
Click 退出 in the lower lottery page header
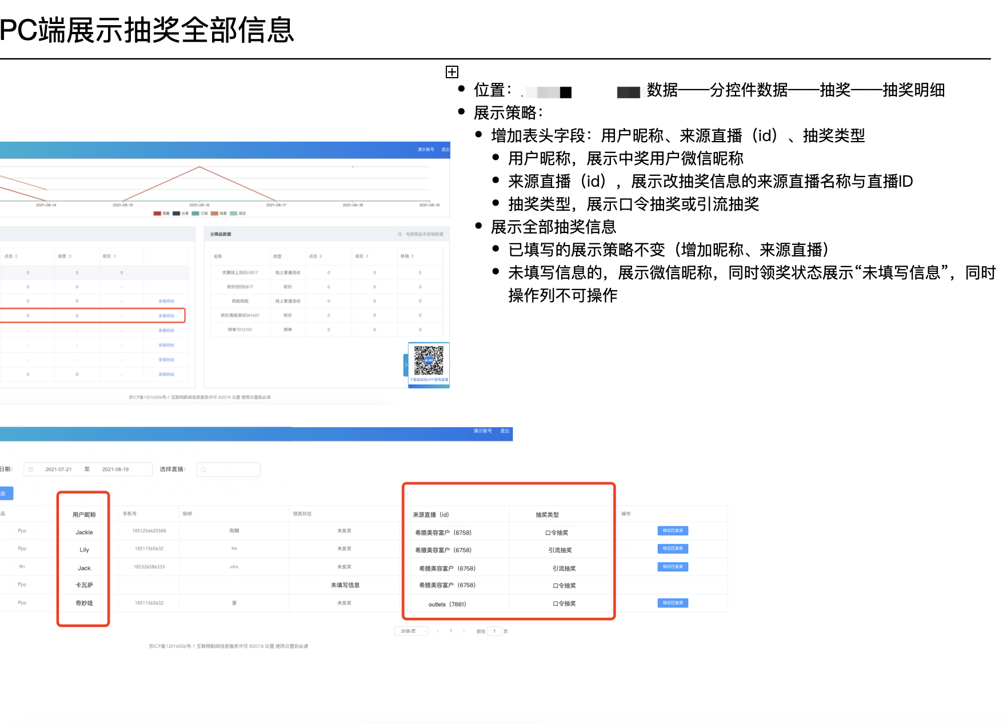coord(505,431)
